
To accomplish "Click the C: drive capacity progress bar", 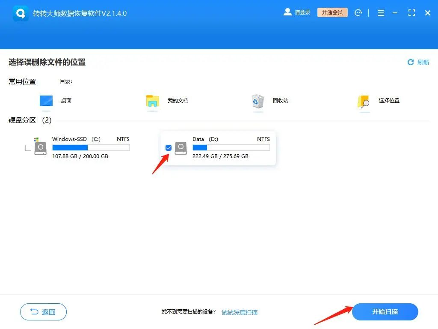I will click(91, 147).
